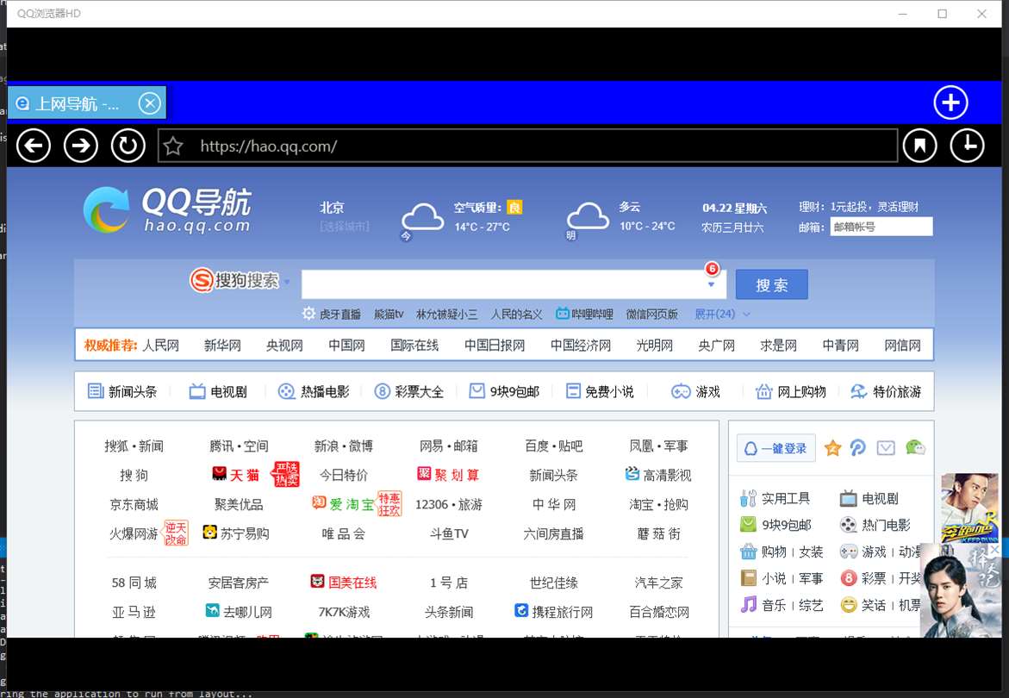This screenshot has width=1009, height=698.
Task: Open the 搜狗搜索 engine selector
Action: 239,280
